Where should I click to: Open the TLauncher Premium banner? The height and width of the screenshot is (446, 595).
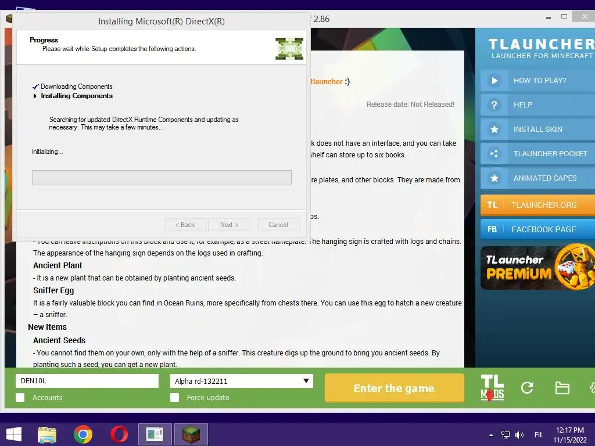[x=537, y=267]
